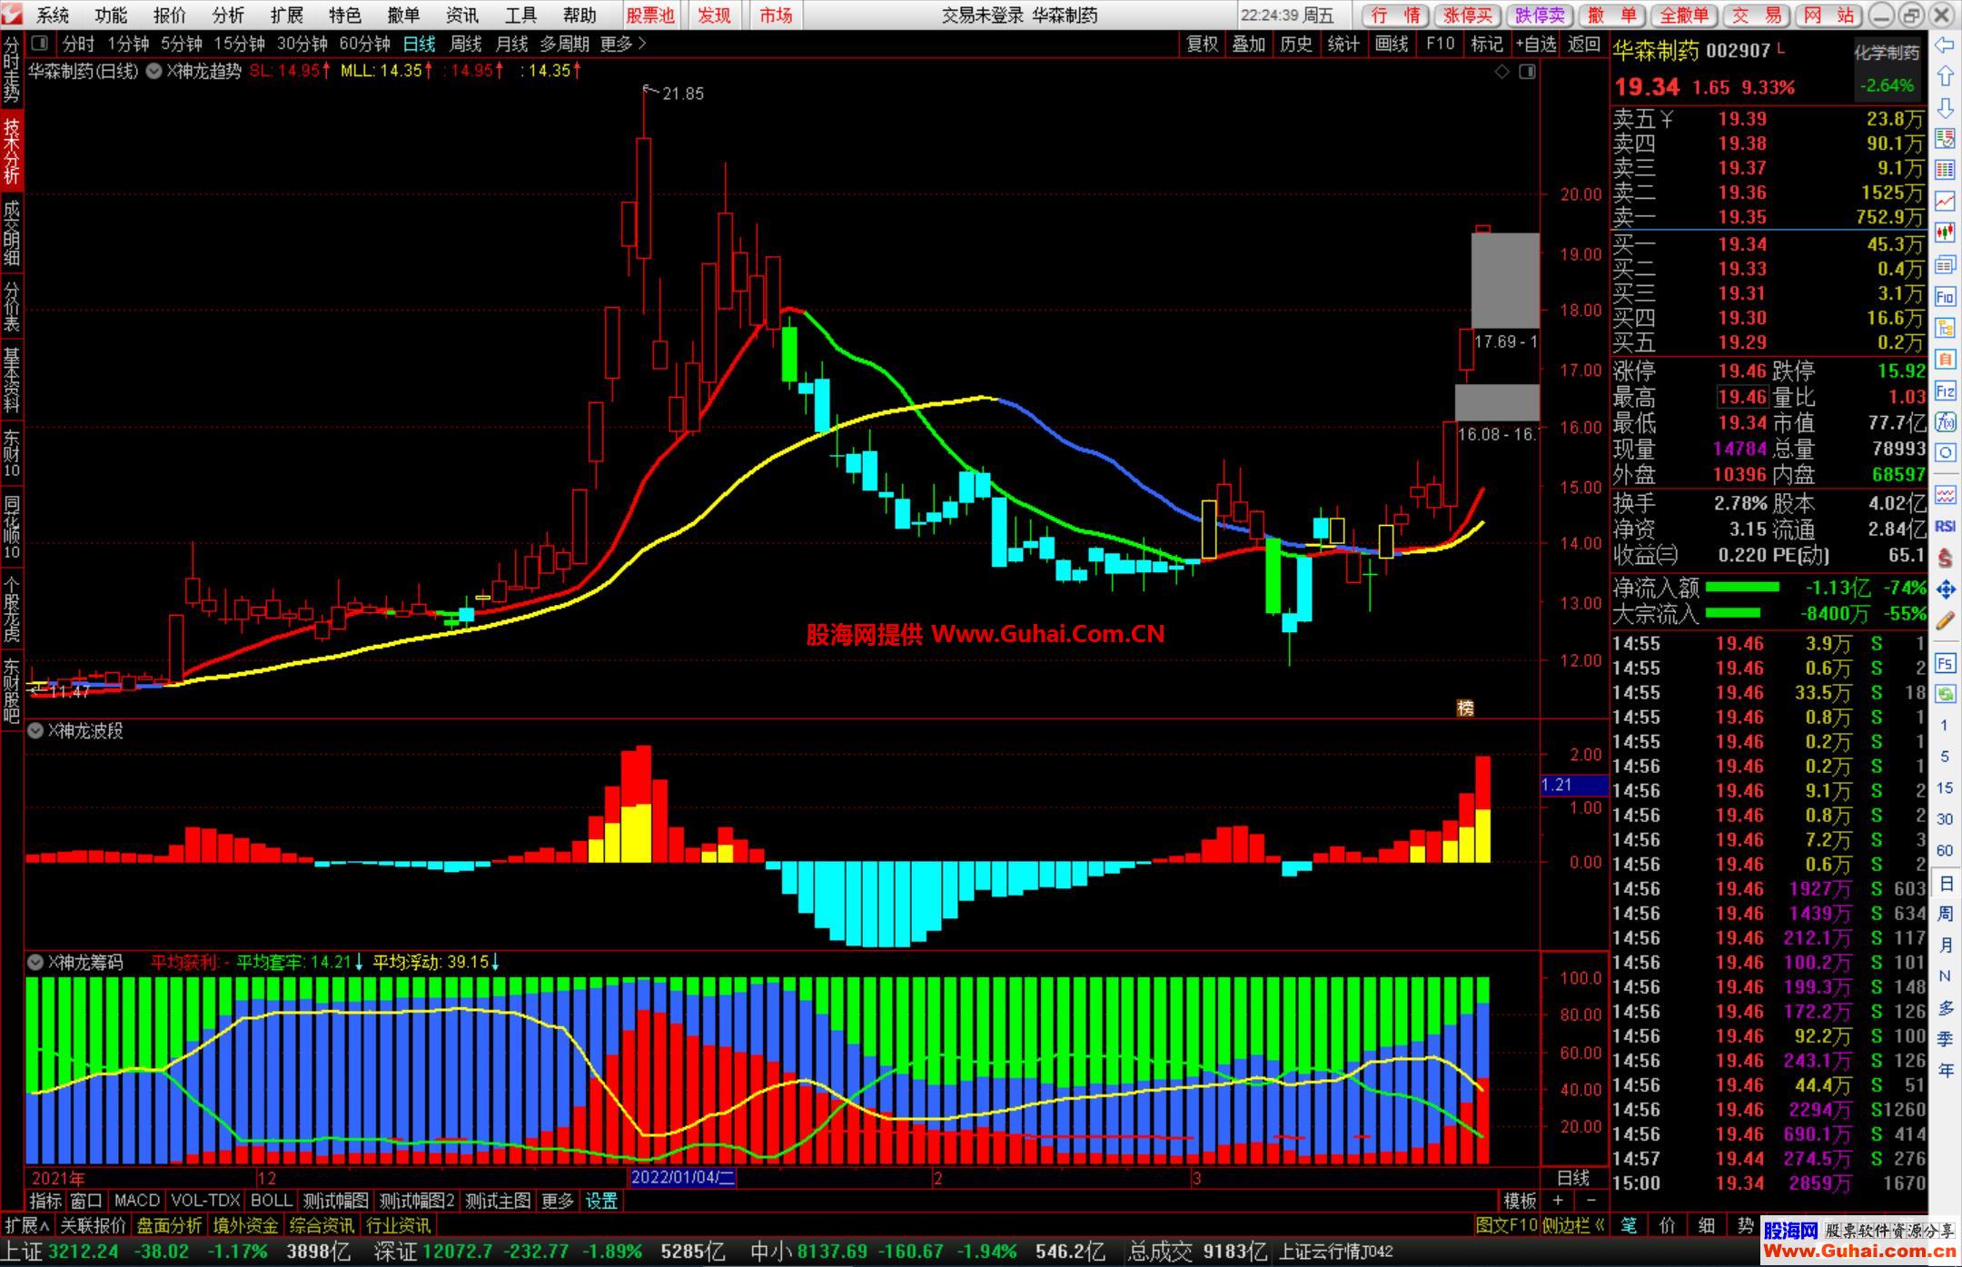Expand the X神龙筹码 indicator dropdown
Viewport: 1962px width, 1267px height.
tap(35, 962)
